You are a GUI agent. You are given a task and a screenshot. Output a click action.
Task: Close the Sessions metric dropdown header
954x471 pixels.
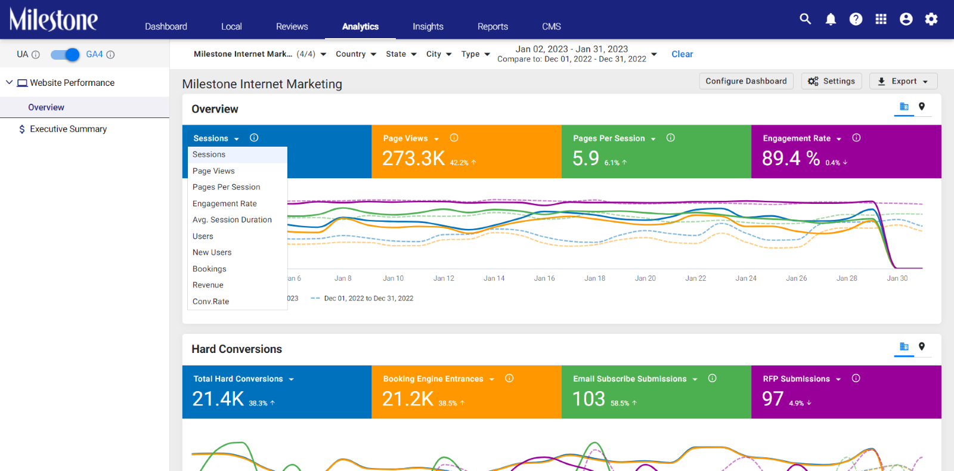tap(216, 138)
